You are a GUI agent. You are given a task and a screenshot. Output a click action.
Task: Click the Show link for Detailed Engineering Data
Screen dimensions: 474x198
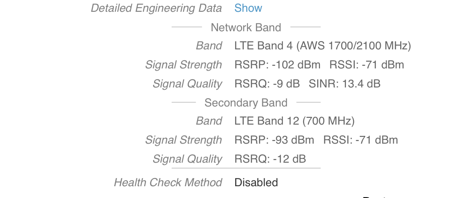248,8
